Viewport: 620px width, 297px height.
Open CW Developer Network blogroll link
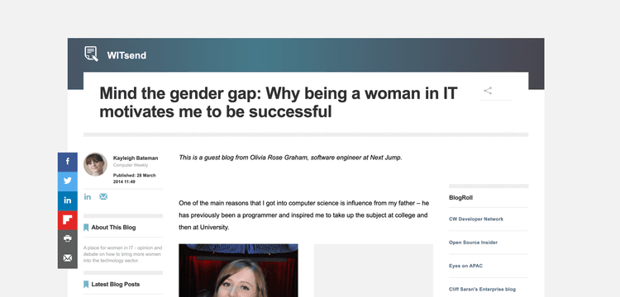point(476,219)
